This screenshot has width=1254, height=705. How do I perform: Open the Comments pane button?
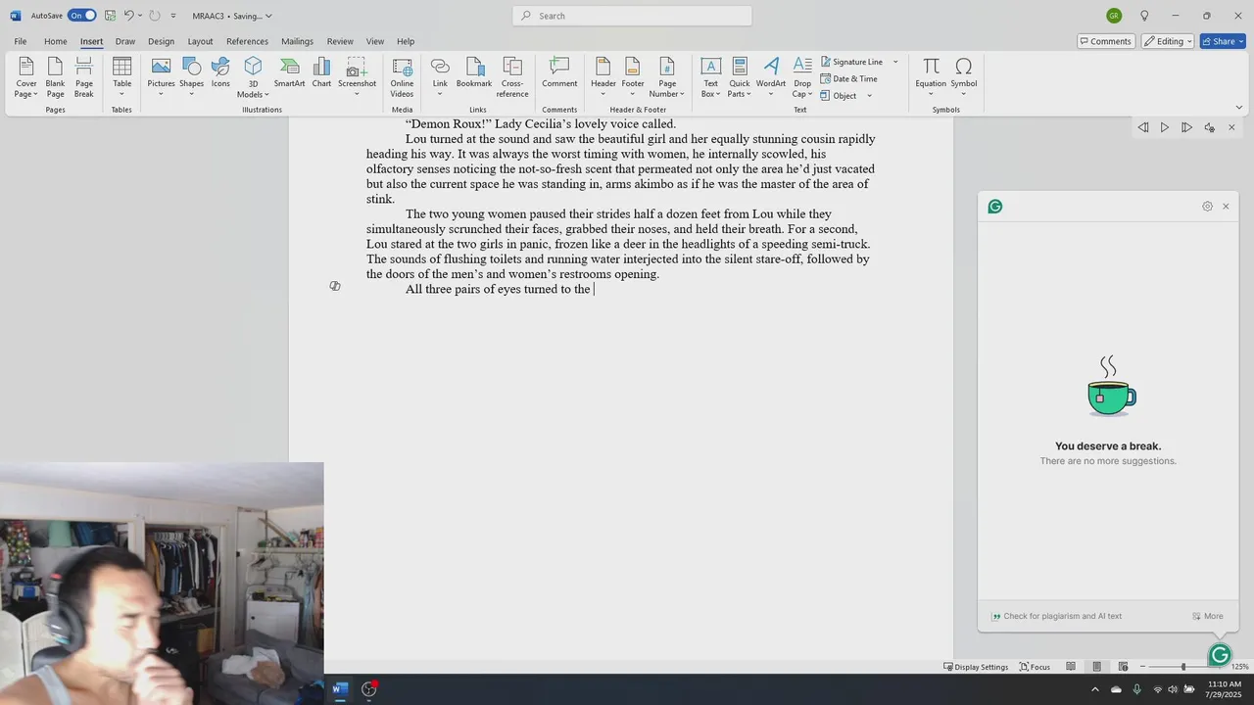click(1105, 41)
